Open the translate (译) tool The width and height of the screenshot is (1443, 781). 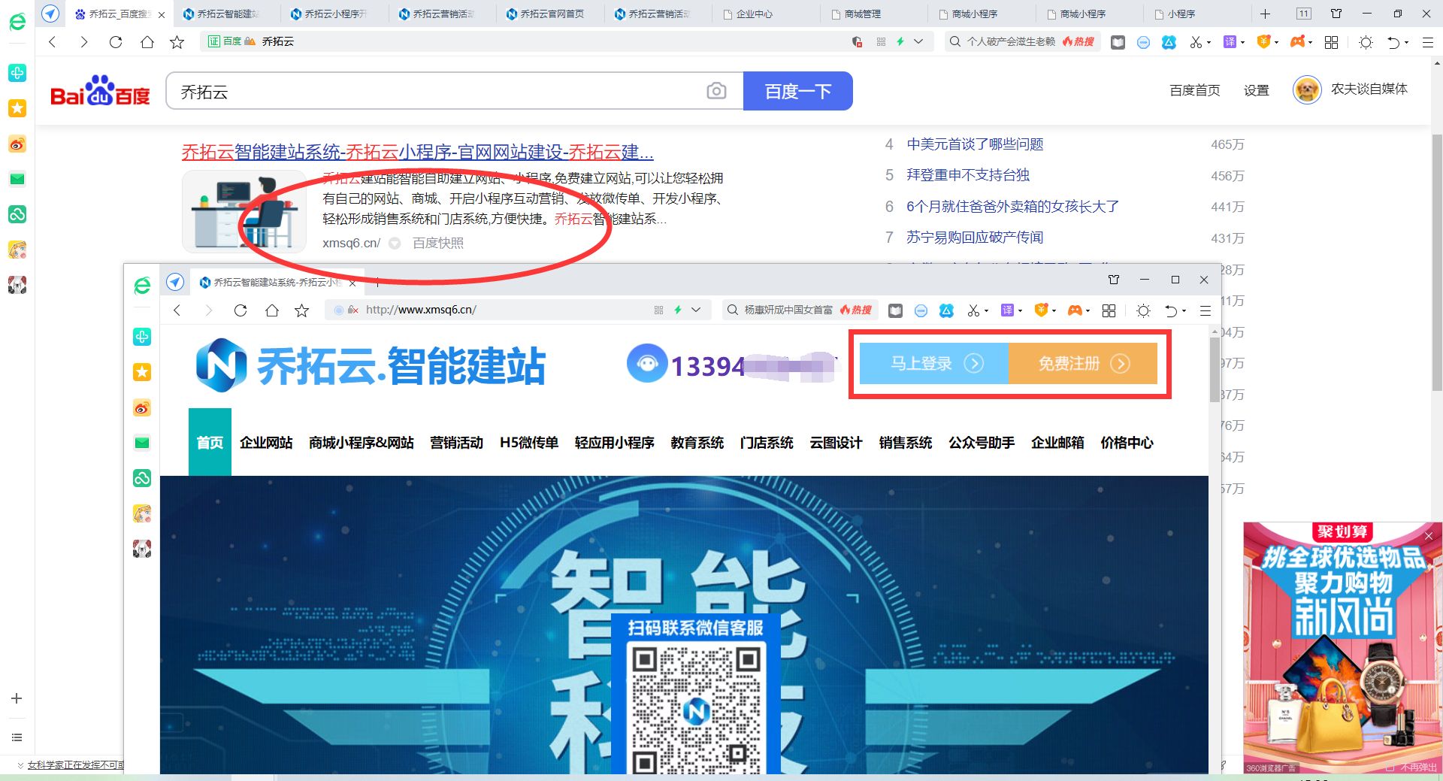[1230, 43]
